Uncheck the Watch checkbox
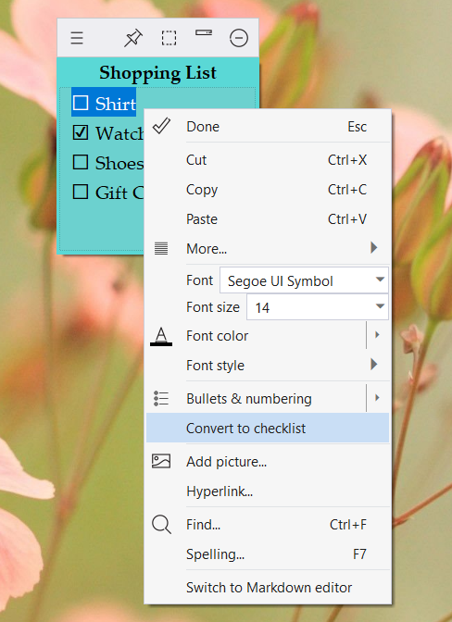The width and height of the screenshot is (452, 622). click(x=81, y=132)
